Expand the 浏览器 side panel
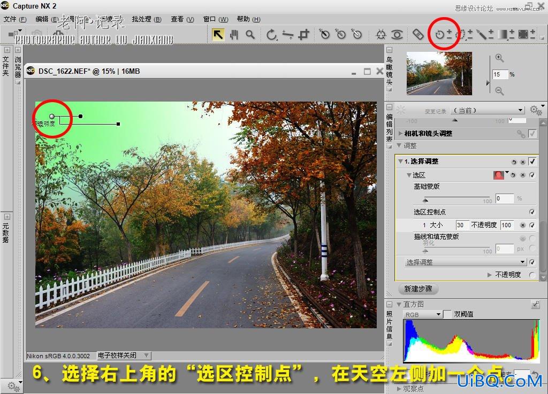This screenshot has height=394, width=548. 18,50
